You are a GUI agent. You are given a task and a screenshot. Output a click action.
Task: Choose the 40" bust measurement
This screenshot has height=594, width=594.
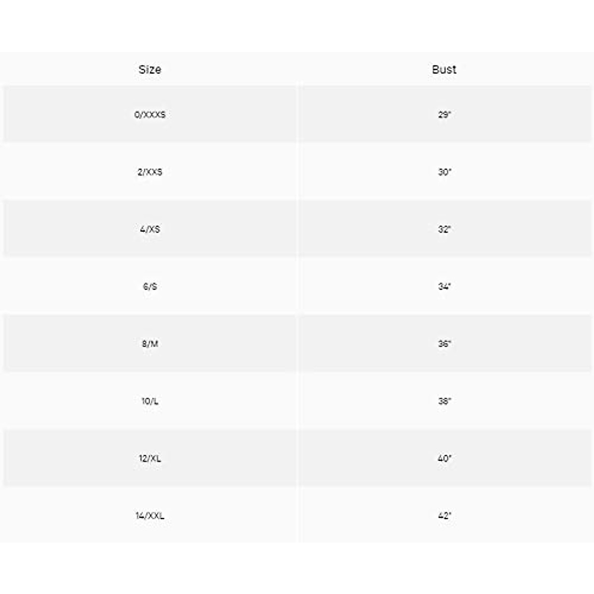[444, 458]
